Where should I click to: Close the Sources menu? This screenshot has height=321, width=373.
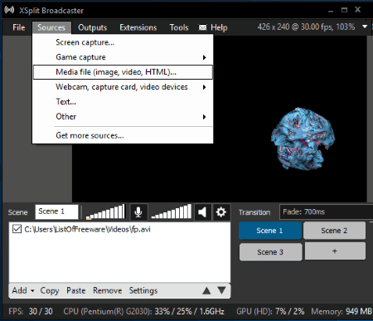51,27
